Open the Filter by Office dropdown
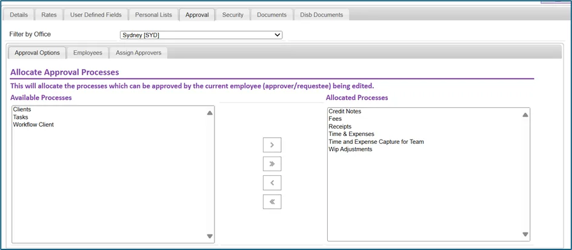 tap(201, 35)
